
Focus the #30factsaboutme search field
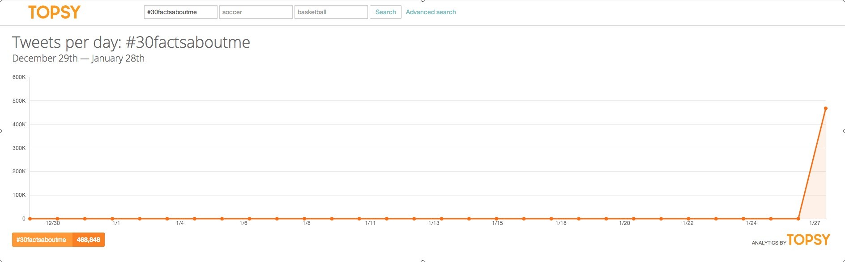point(181,12)
